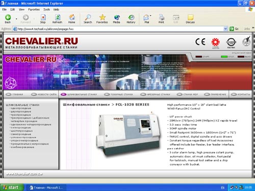255x191 pixels.
Task: Open the Media toolbar icon
Action: (117, 17)
